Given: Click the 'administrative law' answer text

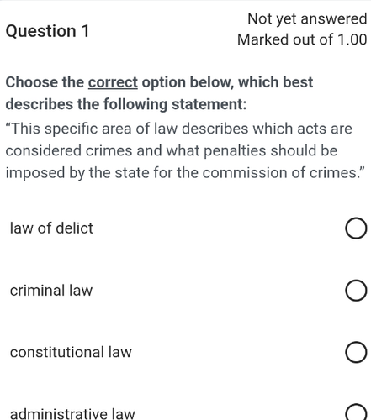Looking at the screenshot, I should click(72, 413).
